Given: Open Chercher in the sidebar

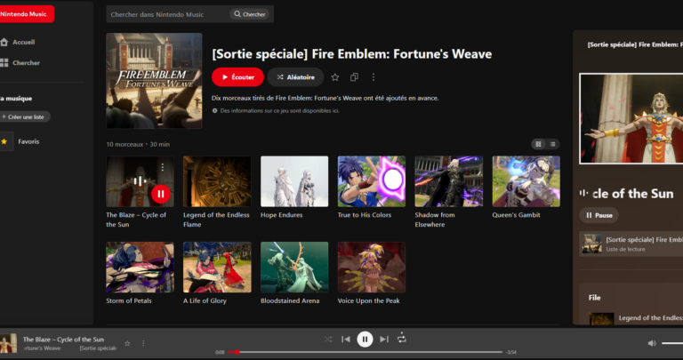Looking at the screenshot, I should [x=20, y=63].
